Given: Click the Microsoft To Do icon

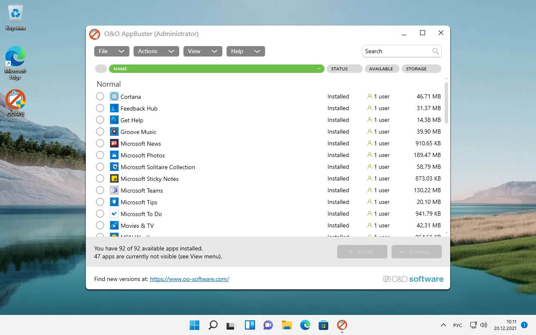Looking at the screenshot, I should pos(114,214).
